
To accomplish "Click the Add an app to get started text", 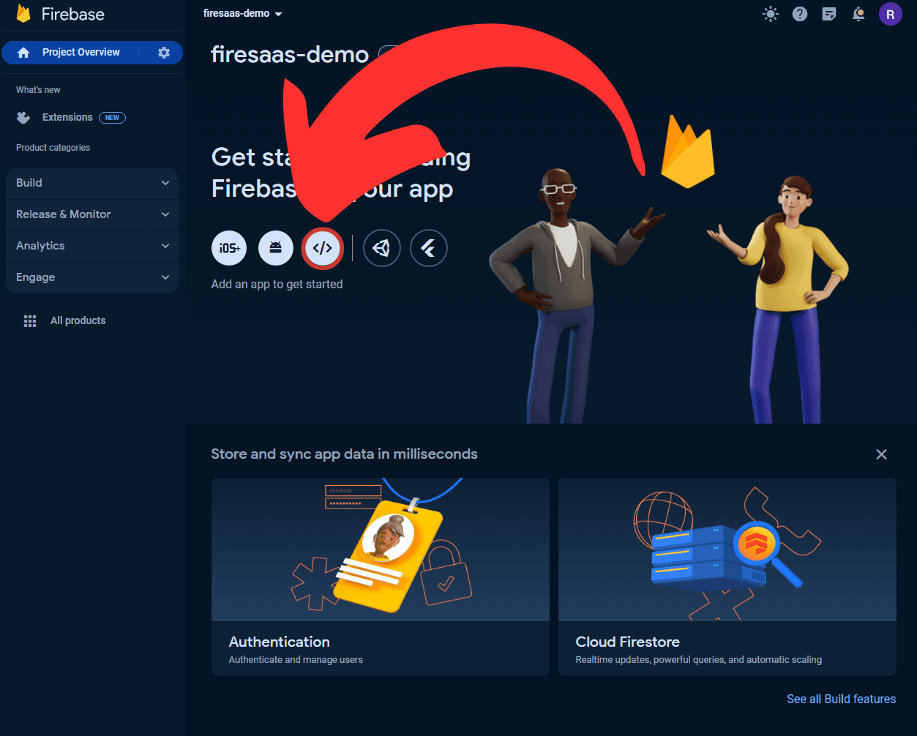I will point(277,284).
